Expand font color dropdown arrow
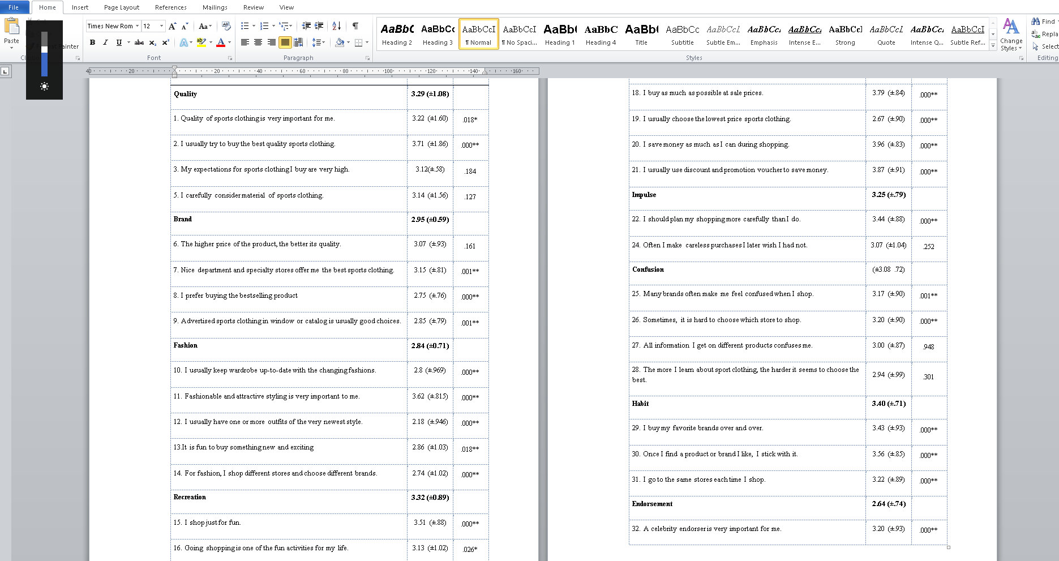The width and height of the screenshot is (1059, 561). 229,42
